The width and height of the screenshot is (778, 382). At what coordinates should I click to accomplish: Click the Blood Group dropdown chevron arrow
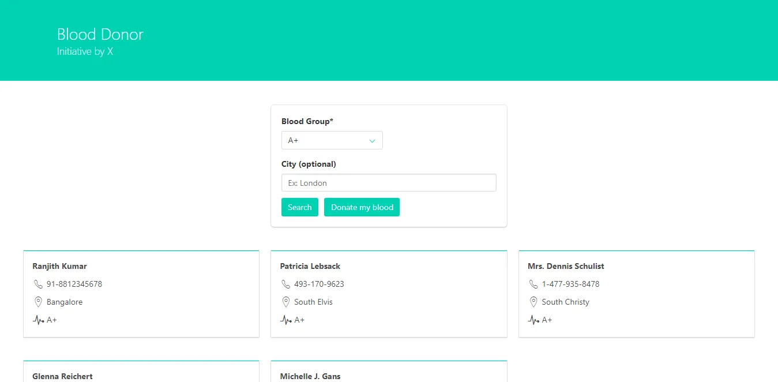click(x=372, y=141)
